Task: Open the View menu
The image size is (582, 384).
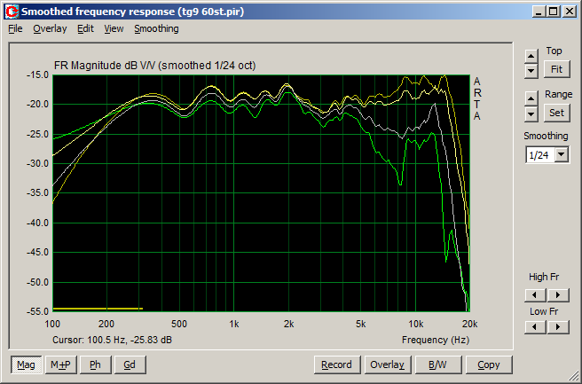Action: (114, 29)
